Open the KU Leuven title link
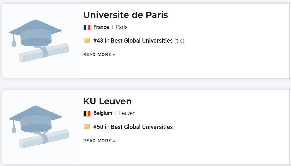The width and height of the screenshot is (291, 166). pyautogui.click(x=108, y=101)
